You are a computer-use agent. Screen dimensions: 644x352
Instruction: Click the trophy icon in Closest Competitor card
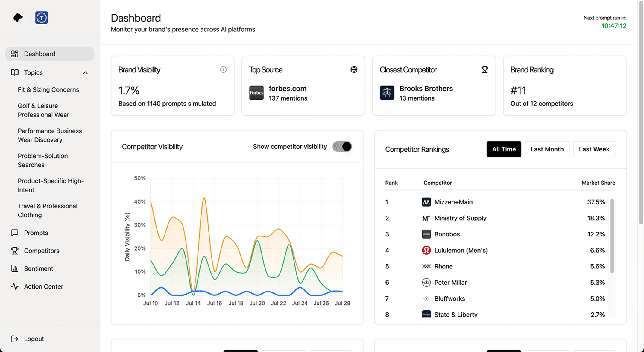coord(484,69)
